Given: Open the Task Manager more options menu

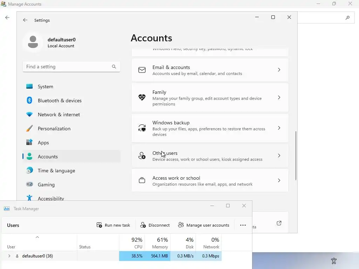Looking at the screenshot, I should 243,225.
